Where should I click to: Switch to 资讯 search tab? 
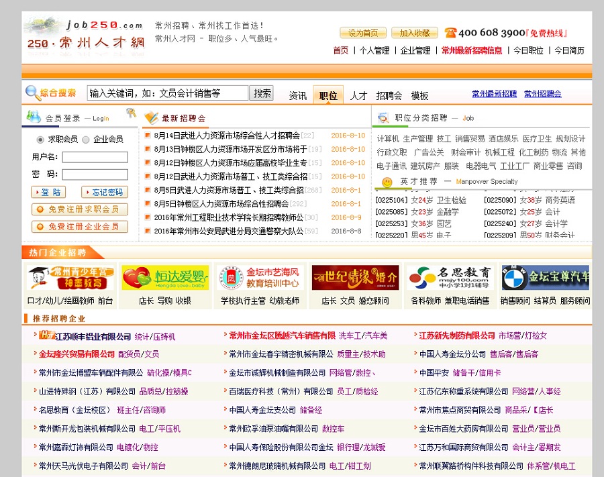[x=298, y=95]
